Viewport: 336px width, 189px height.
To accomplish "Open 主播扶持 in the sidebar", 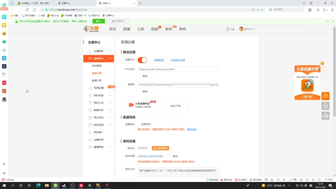I will pyautogui.click(x=99, y=140).
